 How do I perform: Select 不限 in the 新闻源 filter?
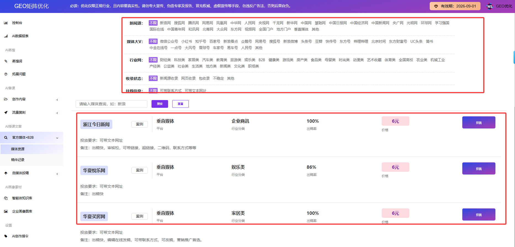(153, 23)
